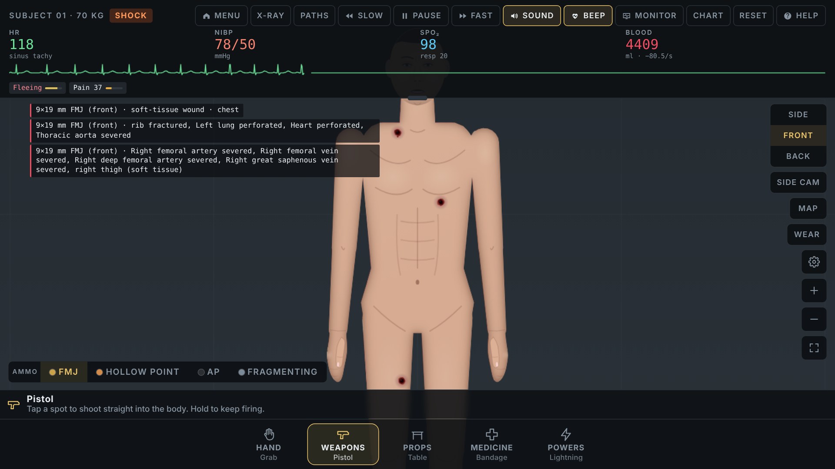This screenshot has height=469, width=835.
Task: Open the MAP button
Action: coord(808,208)
